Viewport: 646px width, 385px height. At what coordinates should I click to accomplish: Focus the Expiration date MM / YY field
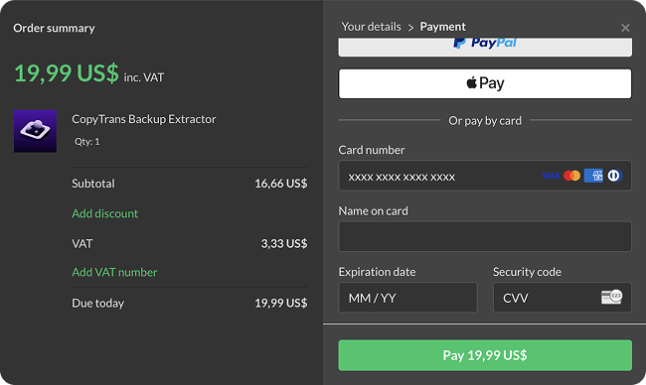coord(407,298)
